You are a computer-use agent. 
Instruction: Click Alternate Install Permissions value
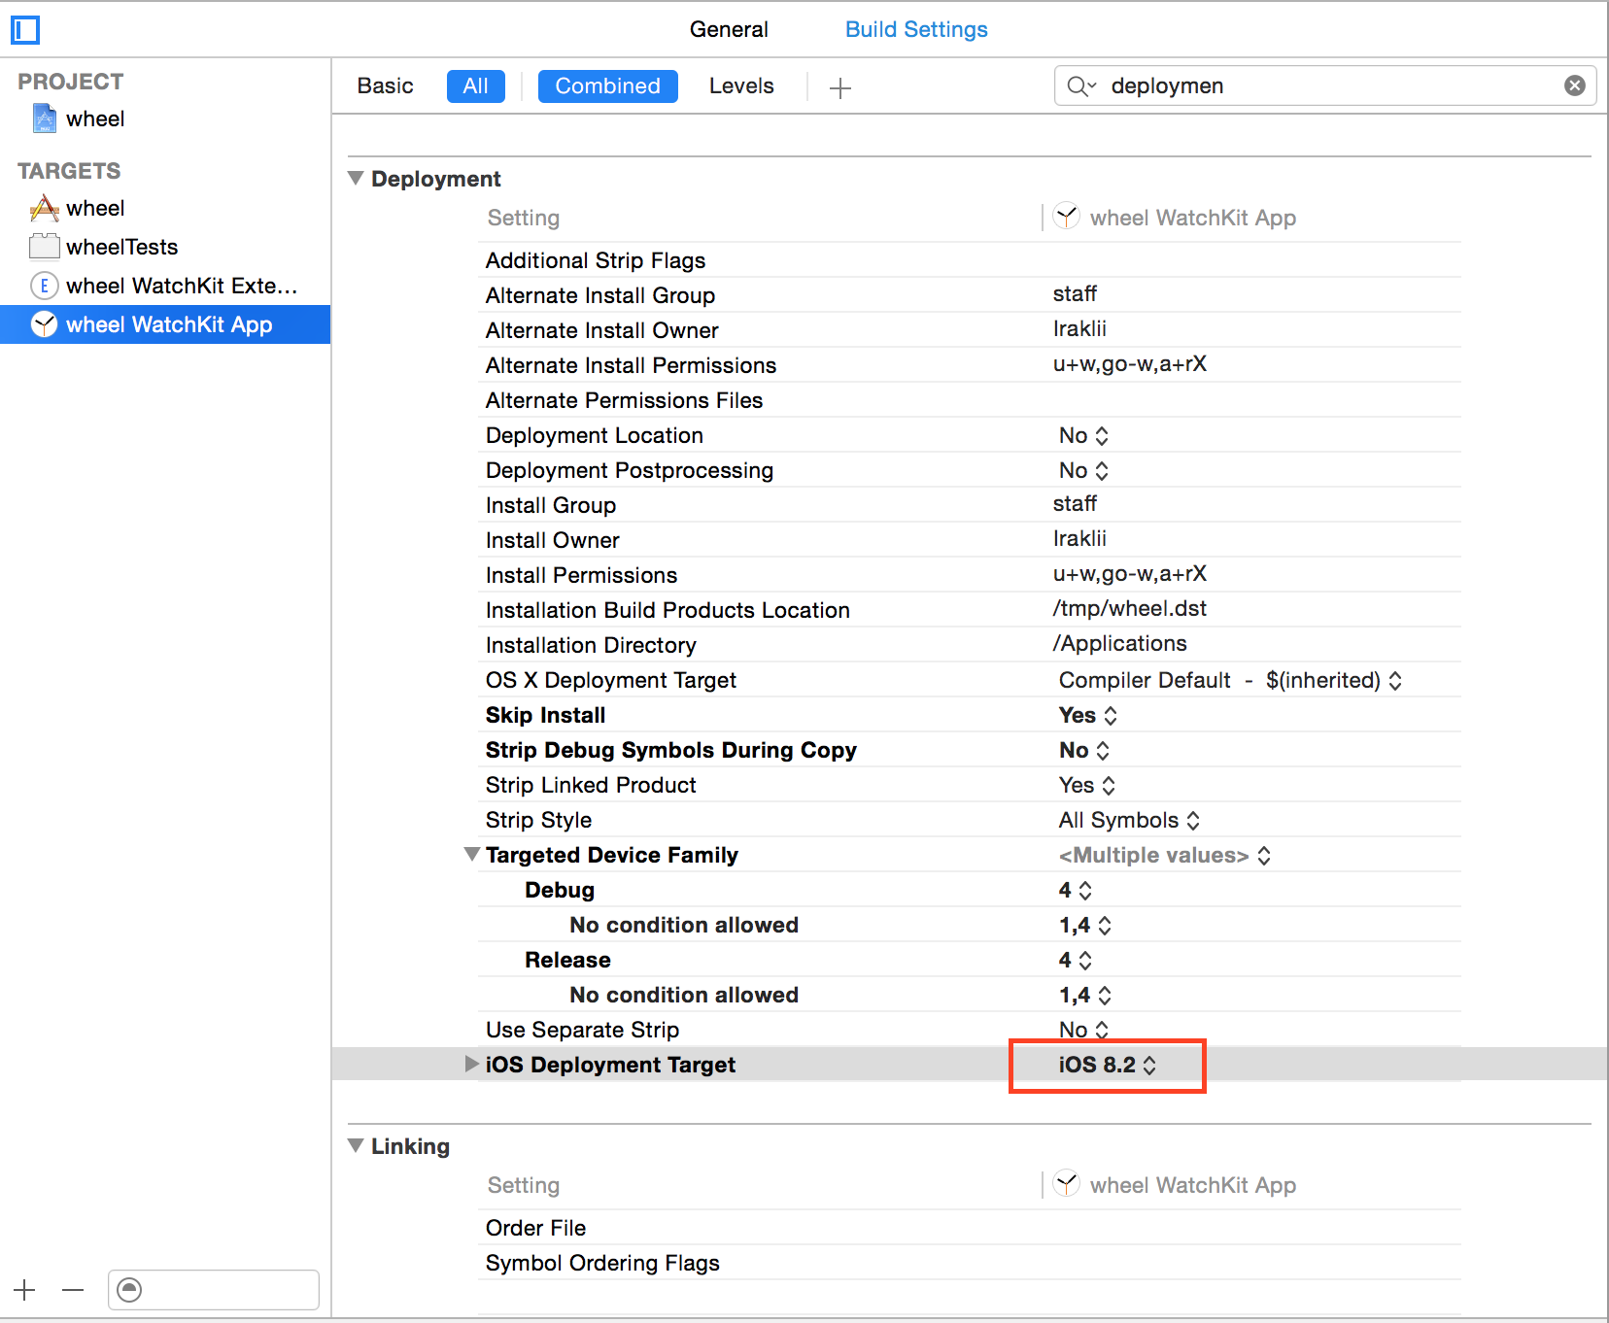pos(1130,363)
